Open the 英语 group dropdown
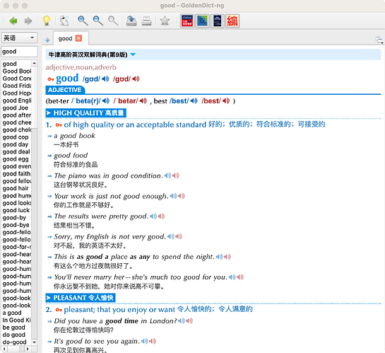This screenshot has height=353, width=385. tap(19, 38)
